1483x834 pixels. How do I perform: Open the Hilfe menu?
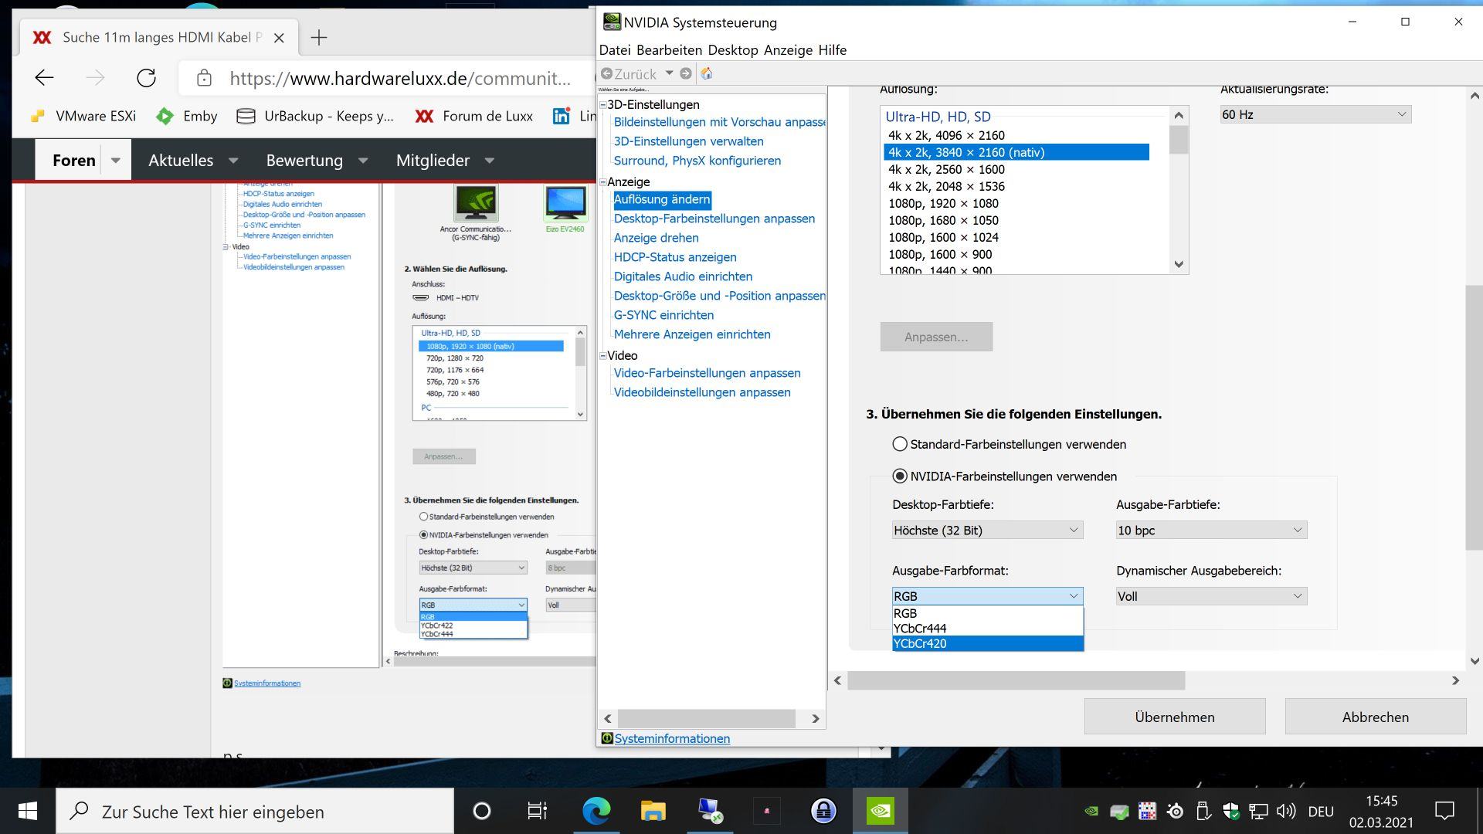point(832,50)
